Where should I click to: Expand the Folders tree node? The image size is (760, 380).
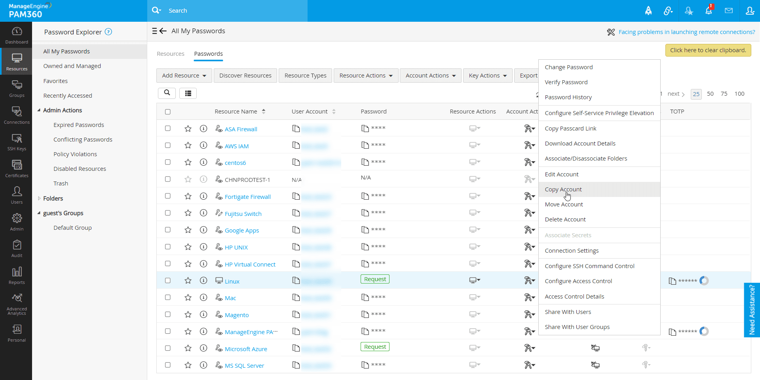(x=39, y=199)
